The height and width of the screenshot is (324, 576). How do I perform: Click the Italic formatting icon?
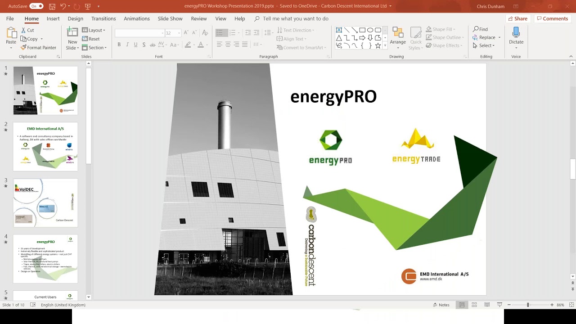(x=127, y=45)
